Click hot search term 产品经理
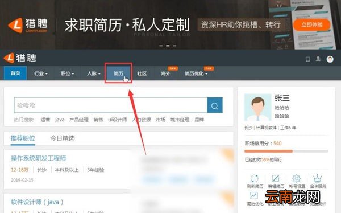 [x=79, y=120]
